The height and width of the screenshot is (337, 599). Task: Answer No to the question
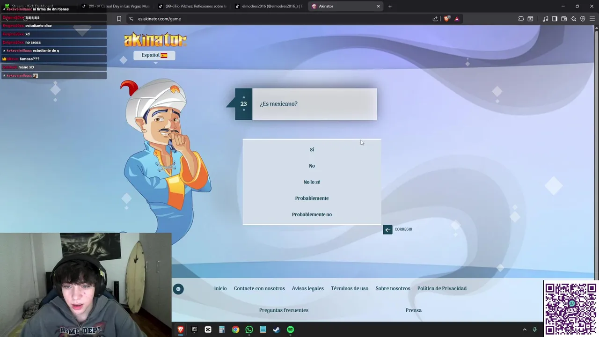312,166
